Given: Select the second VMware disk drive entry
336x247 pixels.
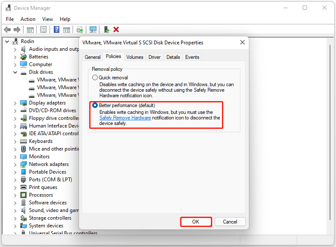Looking at the screenshot, I should [x=54, y=87].
